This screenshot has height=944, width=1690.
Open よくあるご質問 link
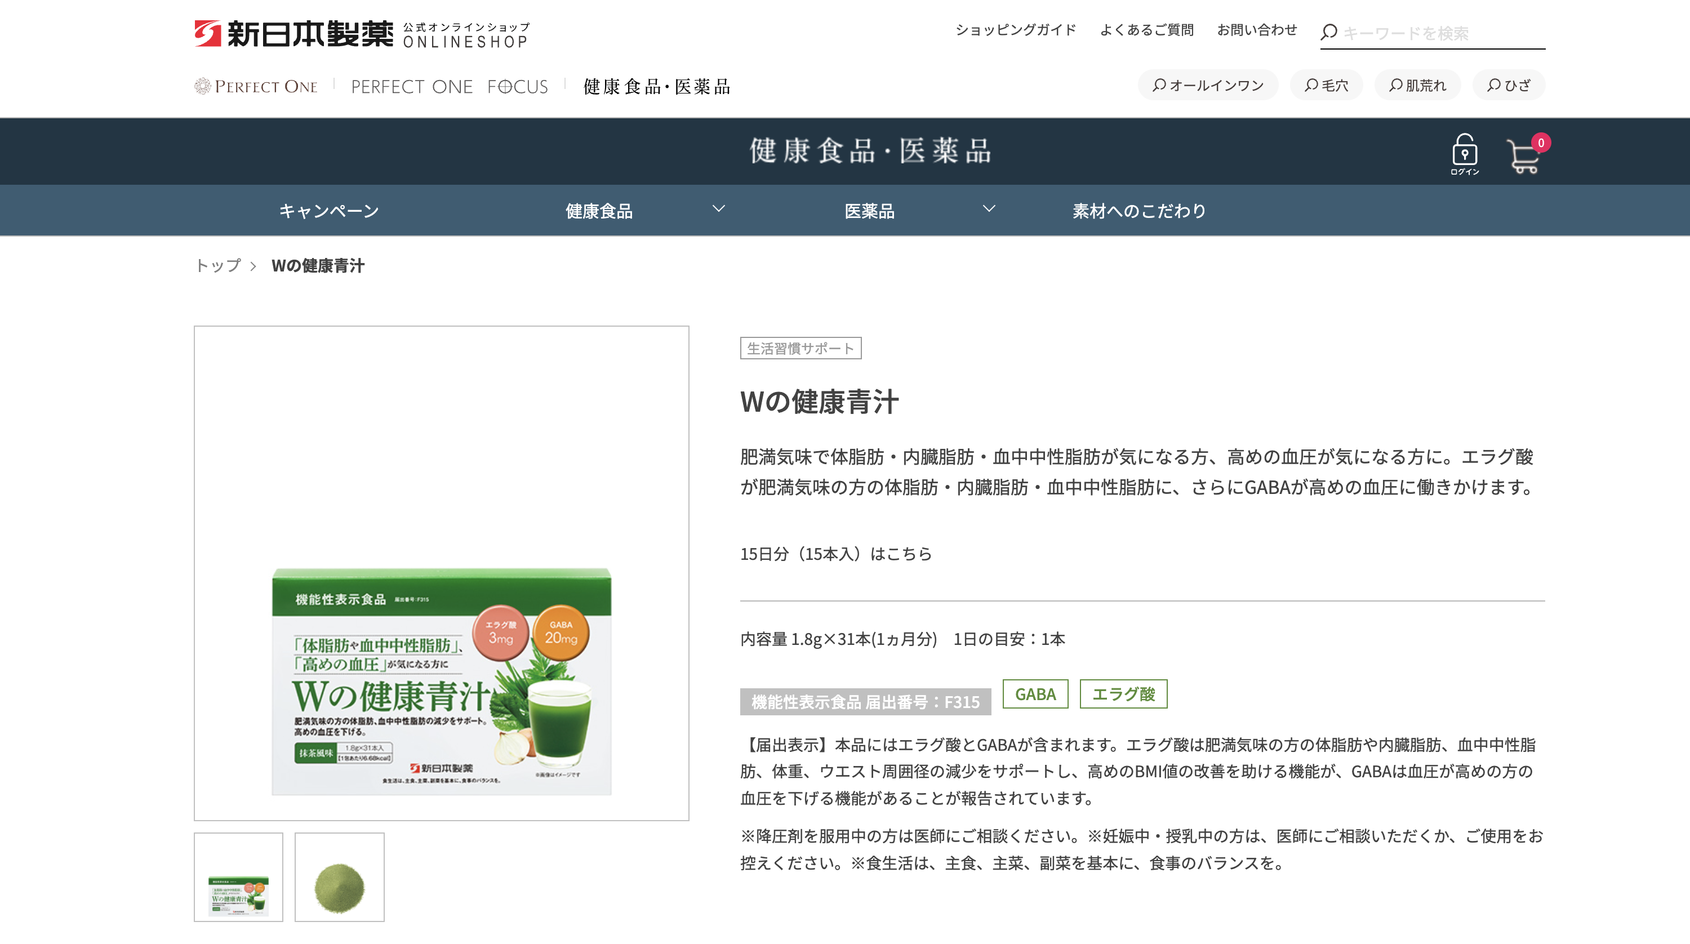(x=1147, y=29)
